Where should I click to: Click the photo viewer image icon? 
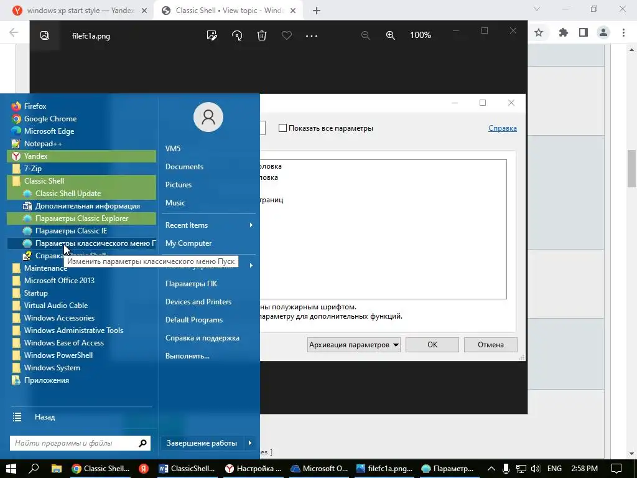(45, 35)
